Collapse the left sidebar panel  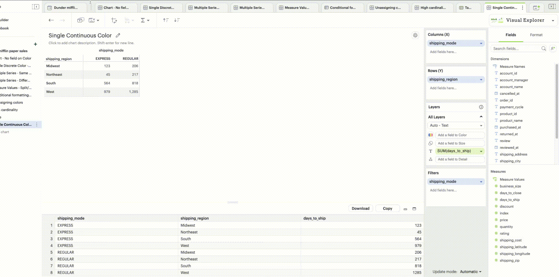pyautogui.click(x=36, y=7)
